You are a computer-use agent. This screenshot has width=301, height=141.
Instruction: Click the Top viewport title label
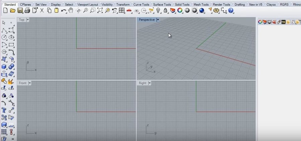[22, 20]
